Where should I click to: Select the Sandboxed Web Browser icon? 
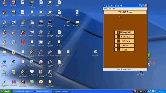pyautogui.click(x=23, y=73)
